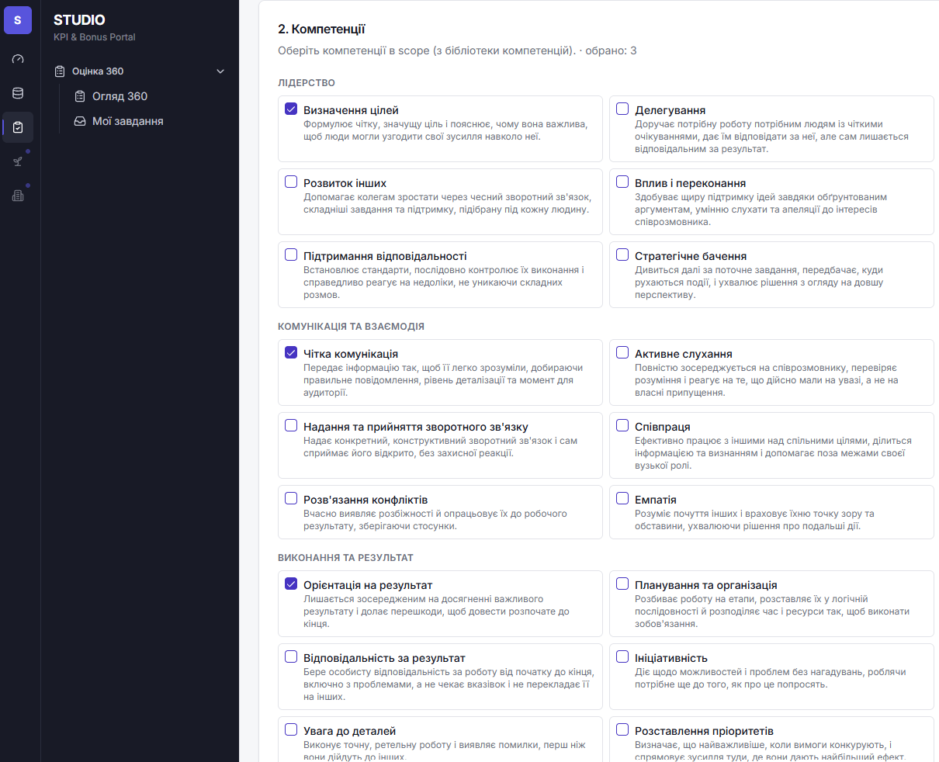The image size is (939, 762).
Task: Click the КОМУНІКАЦІЯ ТА ВЗАЄМОДІЯ section label
Action: click(x=351, y=327)
